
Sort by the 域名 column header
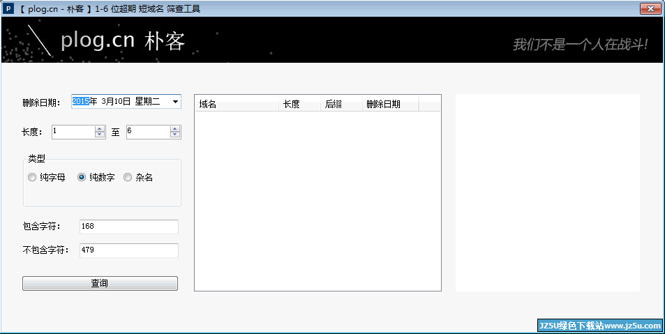pos(237,104)
